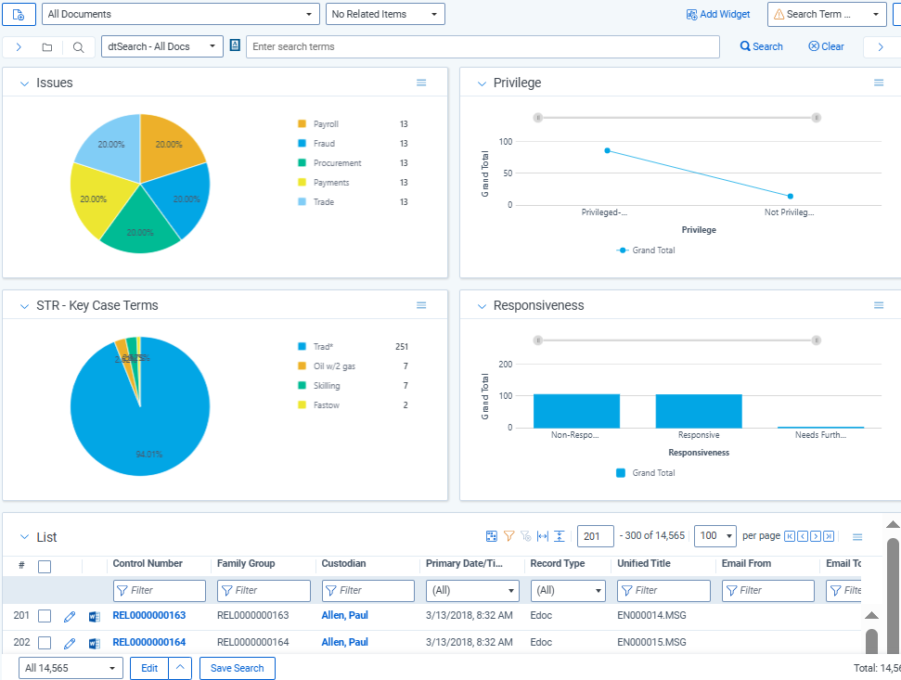Screen dimensions: 901x680
Task: Open the dictionary icon beside search box
Action: point(235,45)
